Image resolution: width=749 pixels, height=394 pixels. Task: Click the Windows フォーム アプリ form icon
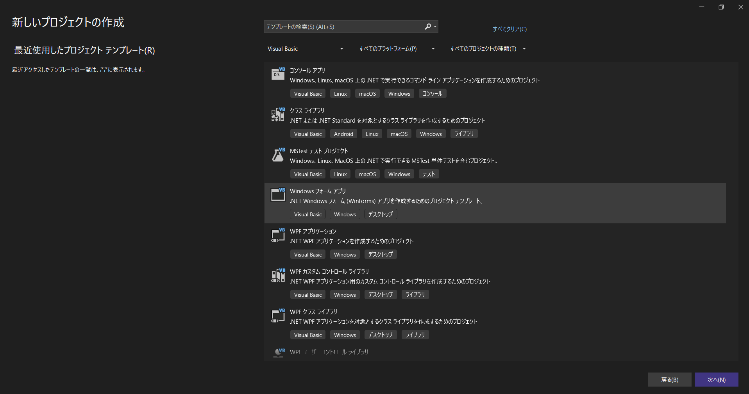click(x=277, y=195)
